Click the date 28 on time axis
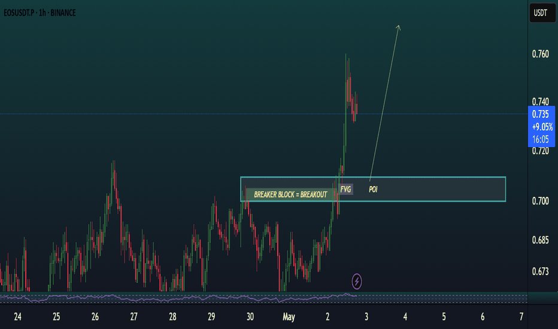The width and height of the screenshot is (558, 329). click(172, 316)
